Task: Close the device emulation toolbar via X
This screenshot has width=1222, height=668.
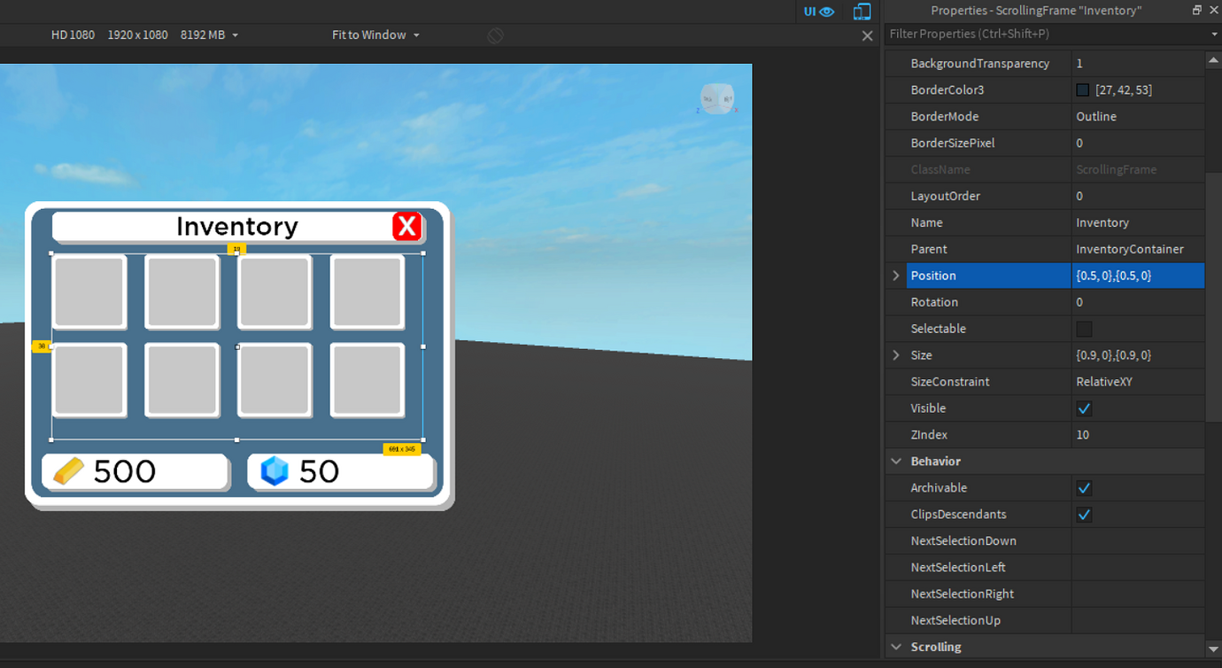Action: pyautogui.click(x=866, y=35)
